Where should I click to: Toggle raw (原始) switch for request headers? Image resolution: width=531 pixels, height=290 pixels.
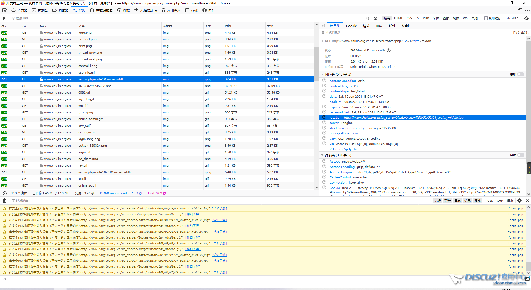[x=521, y=155]
